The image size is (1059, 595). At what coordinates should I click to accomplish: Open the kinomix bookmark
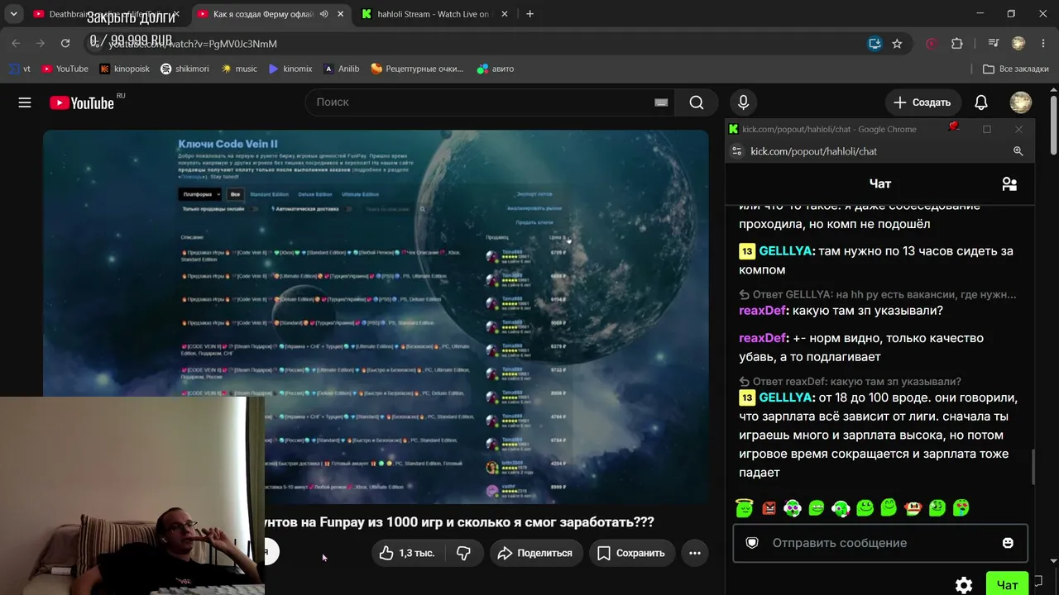tap(290, 69)
